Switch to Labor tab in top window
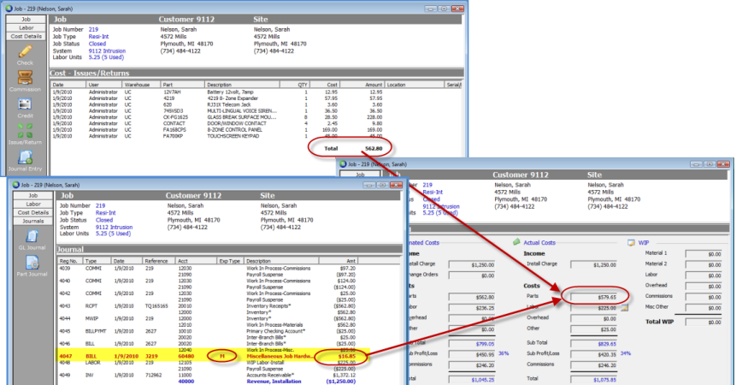The height and width of the screenshot is (385, 736). pyautogui.click(x=26, y=27)
